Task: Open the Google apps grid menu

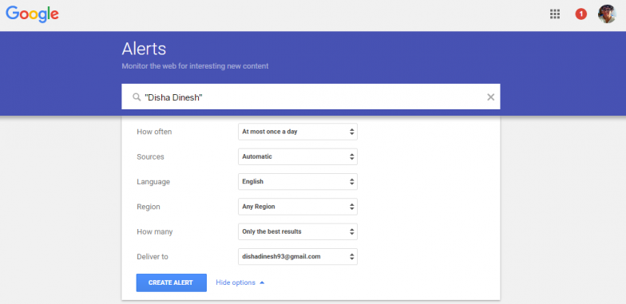Action: [x=554, y=14]
